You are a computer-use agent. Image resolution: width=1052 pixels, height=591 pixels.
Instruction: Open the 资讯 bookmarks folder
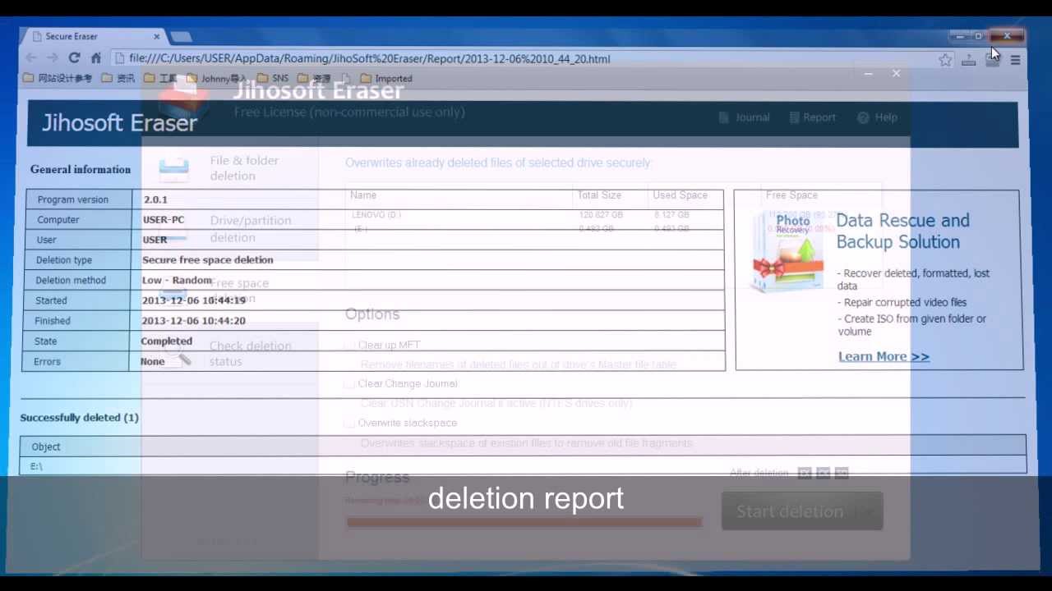pos(118,79)
